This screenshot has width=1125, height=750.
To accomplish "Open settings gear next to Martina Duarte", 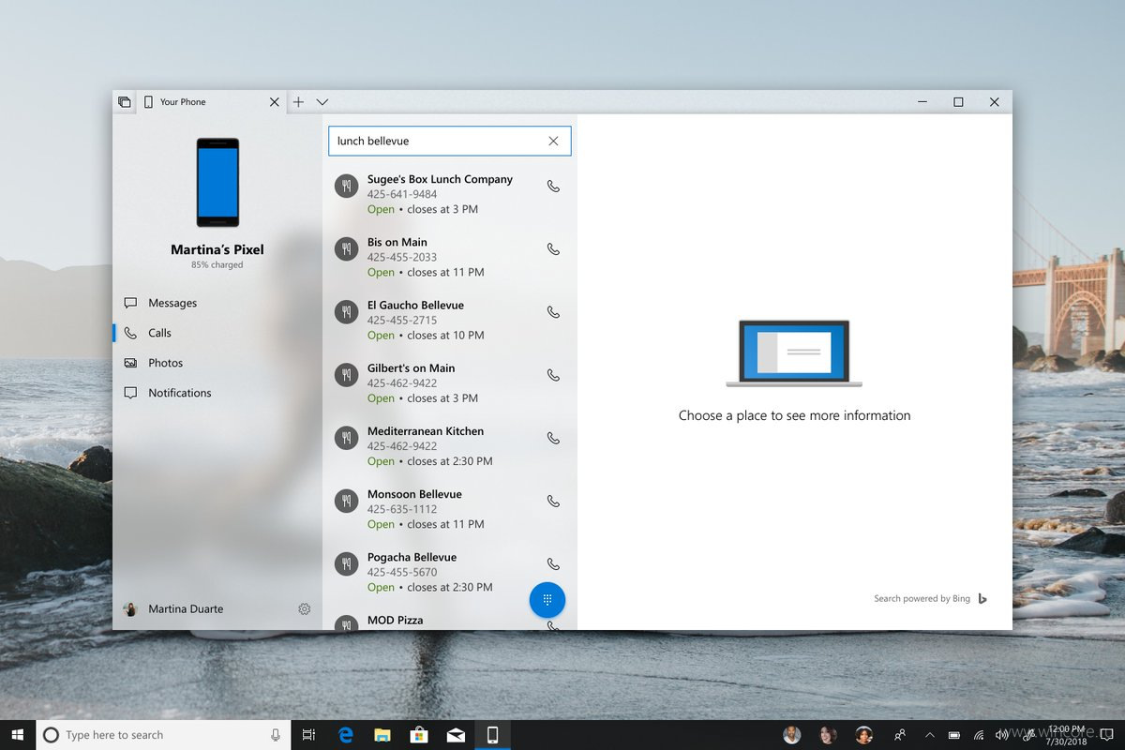I will pyautogui.click(x=305, y=609).
